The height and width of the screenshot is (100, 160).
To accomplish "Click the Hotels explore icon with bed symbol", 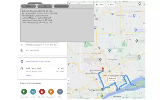I will coord(33,92).
